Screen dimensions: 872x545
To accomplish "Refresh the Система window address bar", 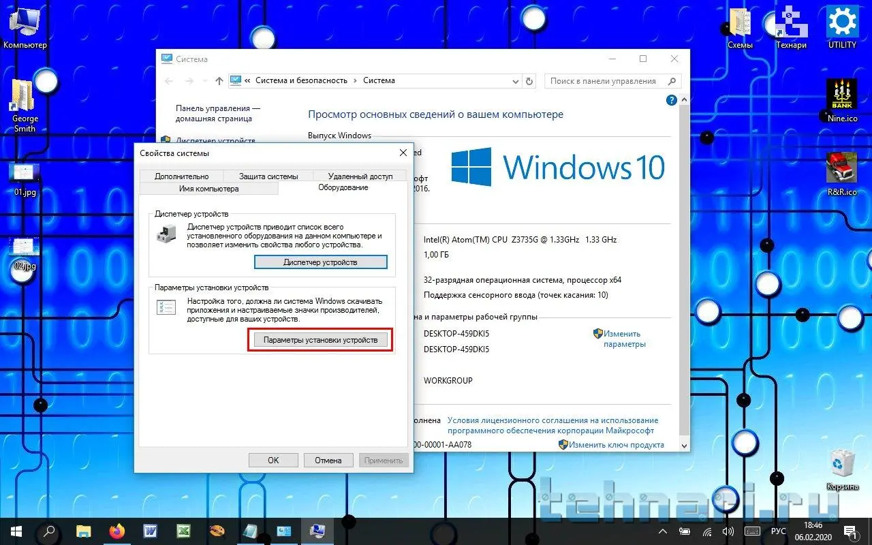I will coord(529,81).
